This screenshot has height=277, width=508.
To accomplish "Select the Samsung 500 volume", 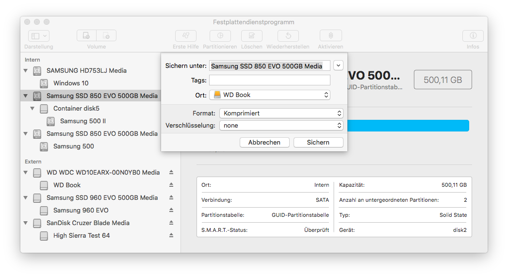I will tap(74, 147).
